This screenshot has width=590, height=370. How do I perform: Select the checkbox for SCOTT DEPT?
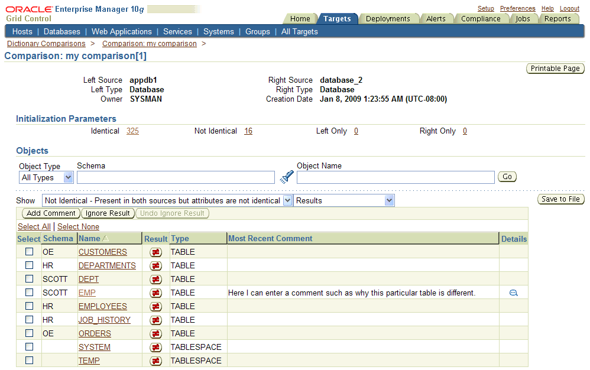[x=30, y=278]
